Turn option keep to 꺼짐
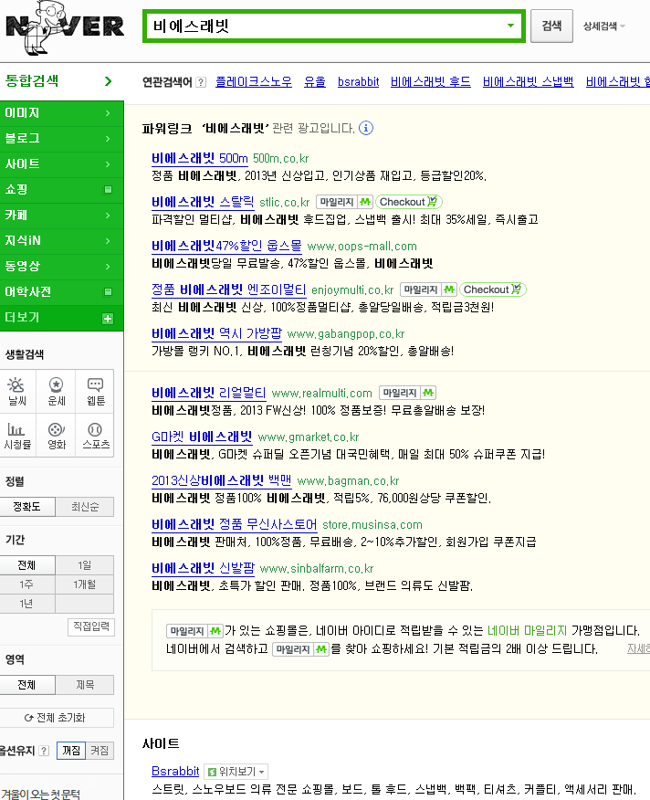This screenshot has height=800, width=650. (x=71, y=751)
